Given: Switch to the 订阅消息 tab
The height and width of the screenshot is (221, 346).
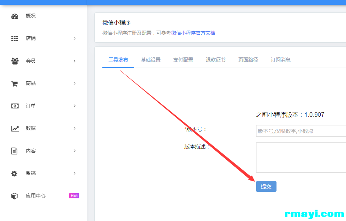Looking at the screenshot, I should [280, 60].
